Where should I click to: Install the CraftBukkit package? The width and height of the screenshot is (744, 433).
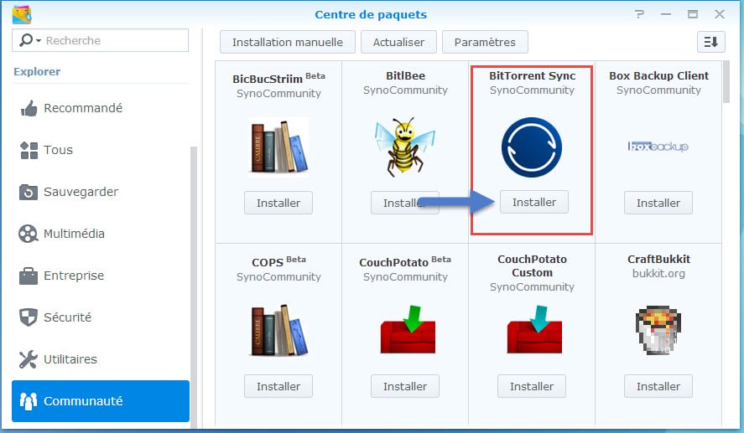[x=658, y=386]
